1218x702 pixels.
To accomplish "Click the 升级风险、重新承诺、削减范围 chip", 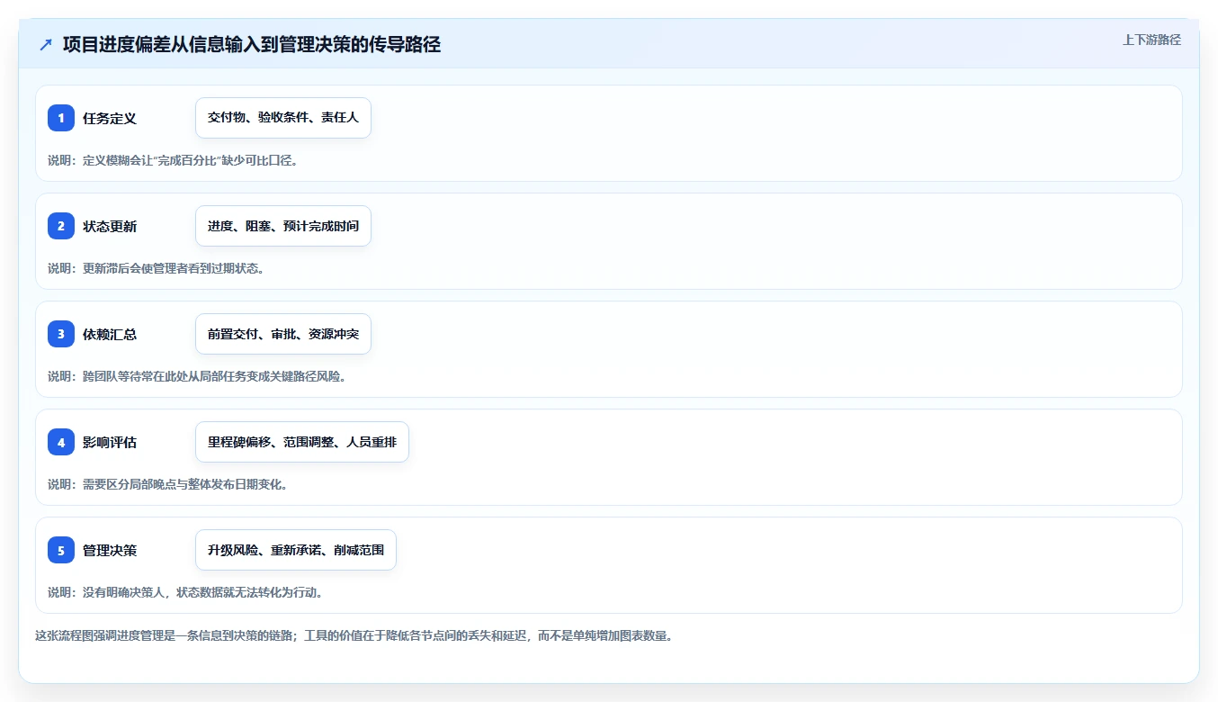I will [296, 550].
